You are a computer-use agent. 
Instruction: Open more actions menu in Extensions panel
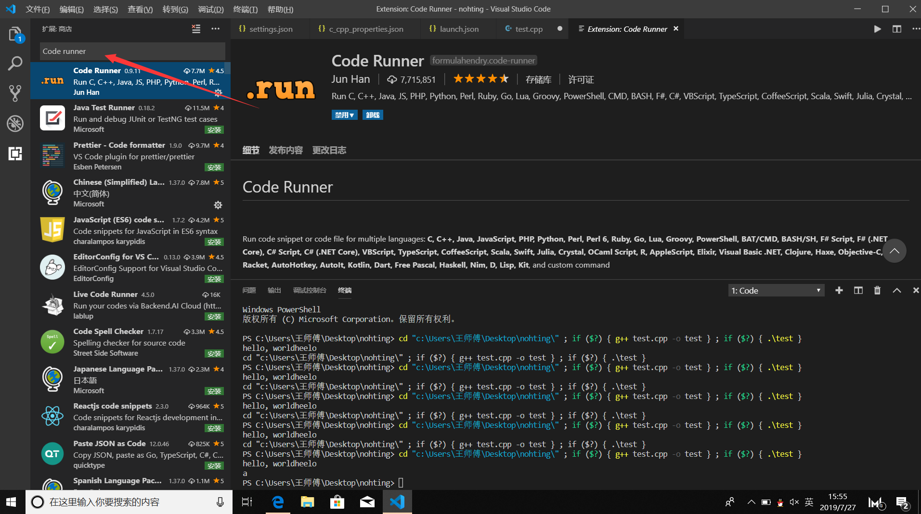[215, 29]
